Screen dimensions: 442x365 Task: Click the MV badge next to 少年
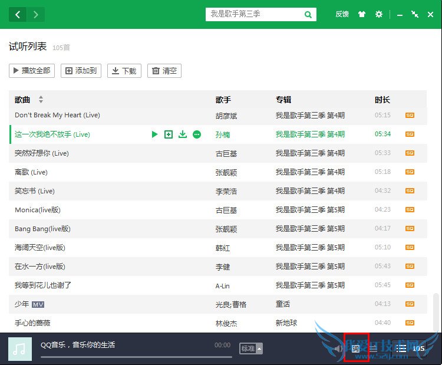point(38,304)
